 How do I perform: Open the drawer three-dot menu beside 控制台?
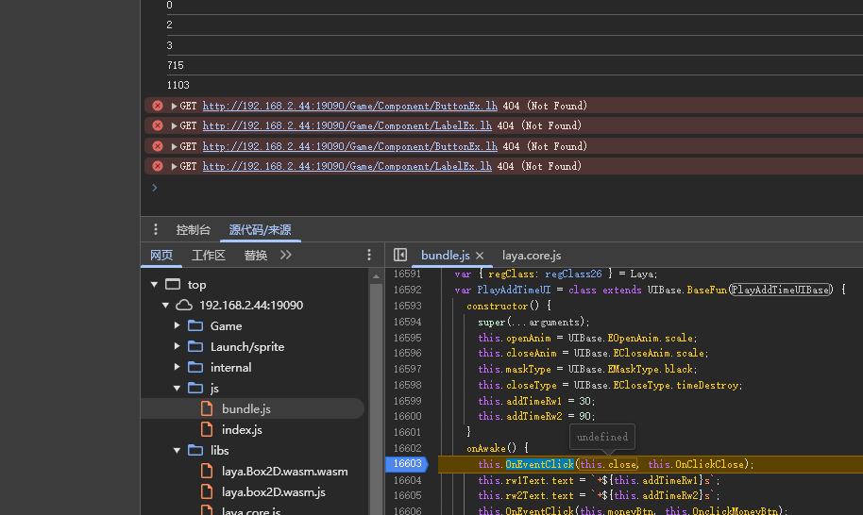click(156, 230)
